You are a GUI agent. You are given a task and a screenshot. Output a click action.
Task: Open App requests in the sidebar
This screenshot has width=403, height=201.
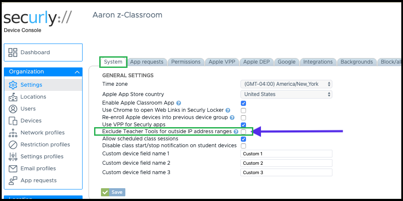pos(39,181)
